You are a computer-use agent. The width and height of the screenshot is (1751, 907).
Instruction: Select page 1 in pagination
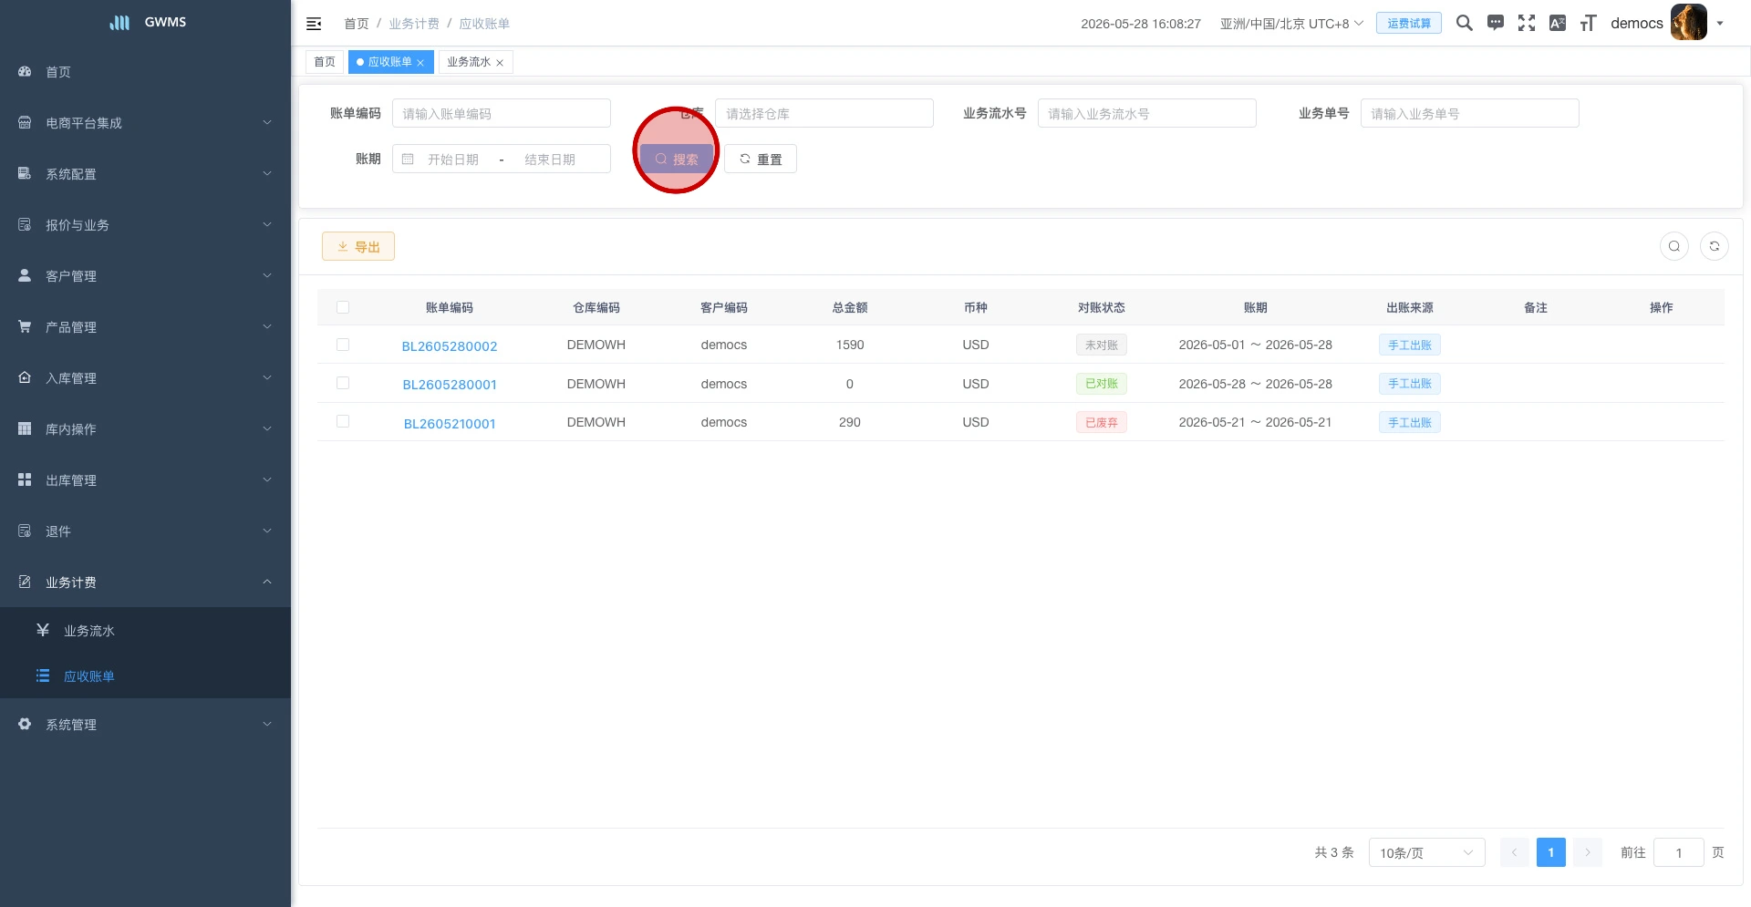(x=1551, y=853)
